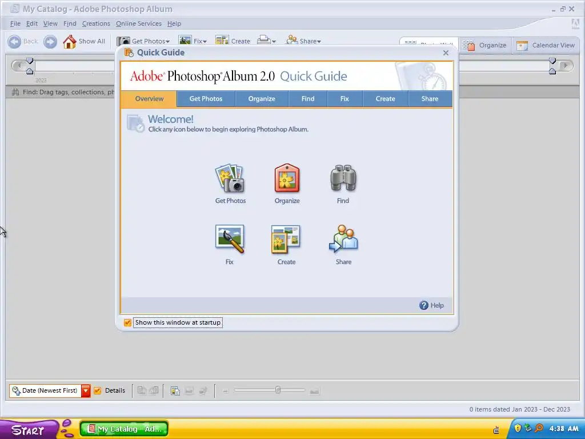Click the Find binoculars icon in Quick Guide

[343, 178]
